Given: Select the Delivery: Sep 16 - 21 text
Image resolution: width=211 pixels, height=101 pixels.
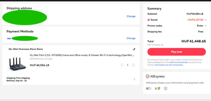Looking at the screenshot, I should pos(17,81).
